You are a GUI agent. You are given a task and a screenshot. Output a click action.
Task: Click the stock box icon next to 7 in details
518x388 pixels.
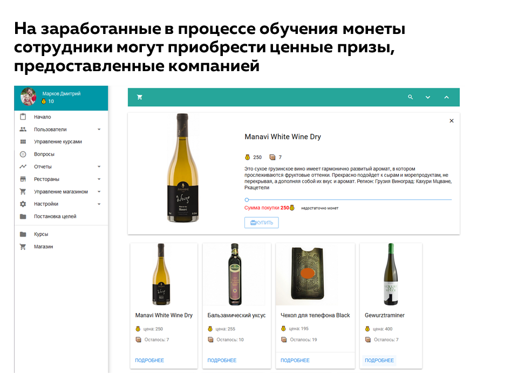[x=272, y=157]
